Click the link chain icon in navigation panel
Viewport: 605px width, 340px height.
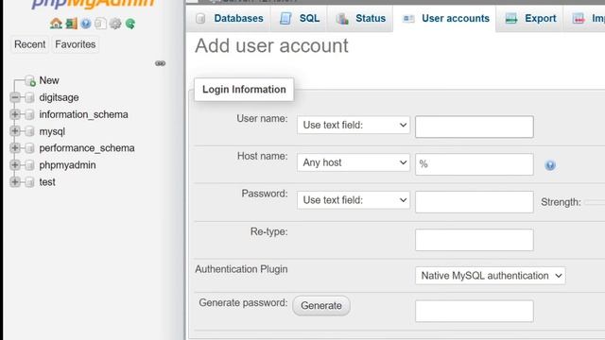(x=160, y=63)
